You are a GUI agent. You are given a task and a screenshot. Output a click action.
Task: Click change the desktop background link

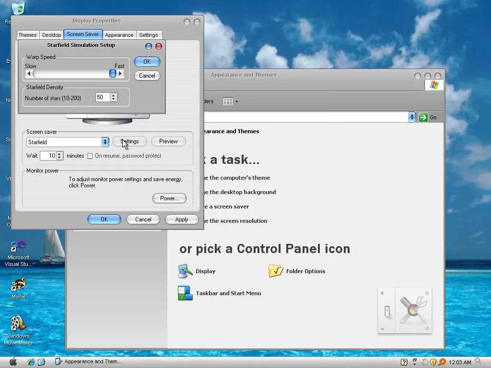click(x=240, y=192)
